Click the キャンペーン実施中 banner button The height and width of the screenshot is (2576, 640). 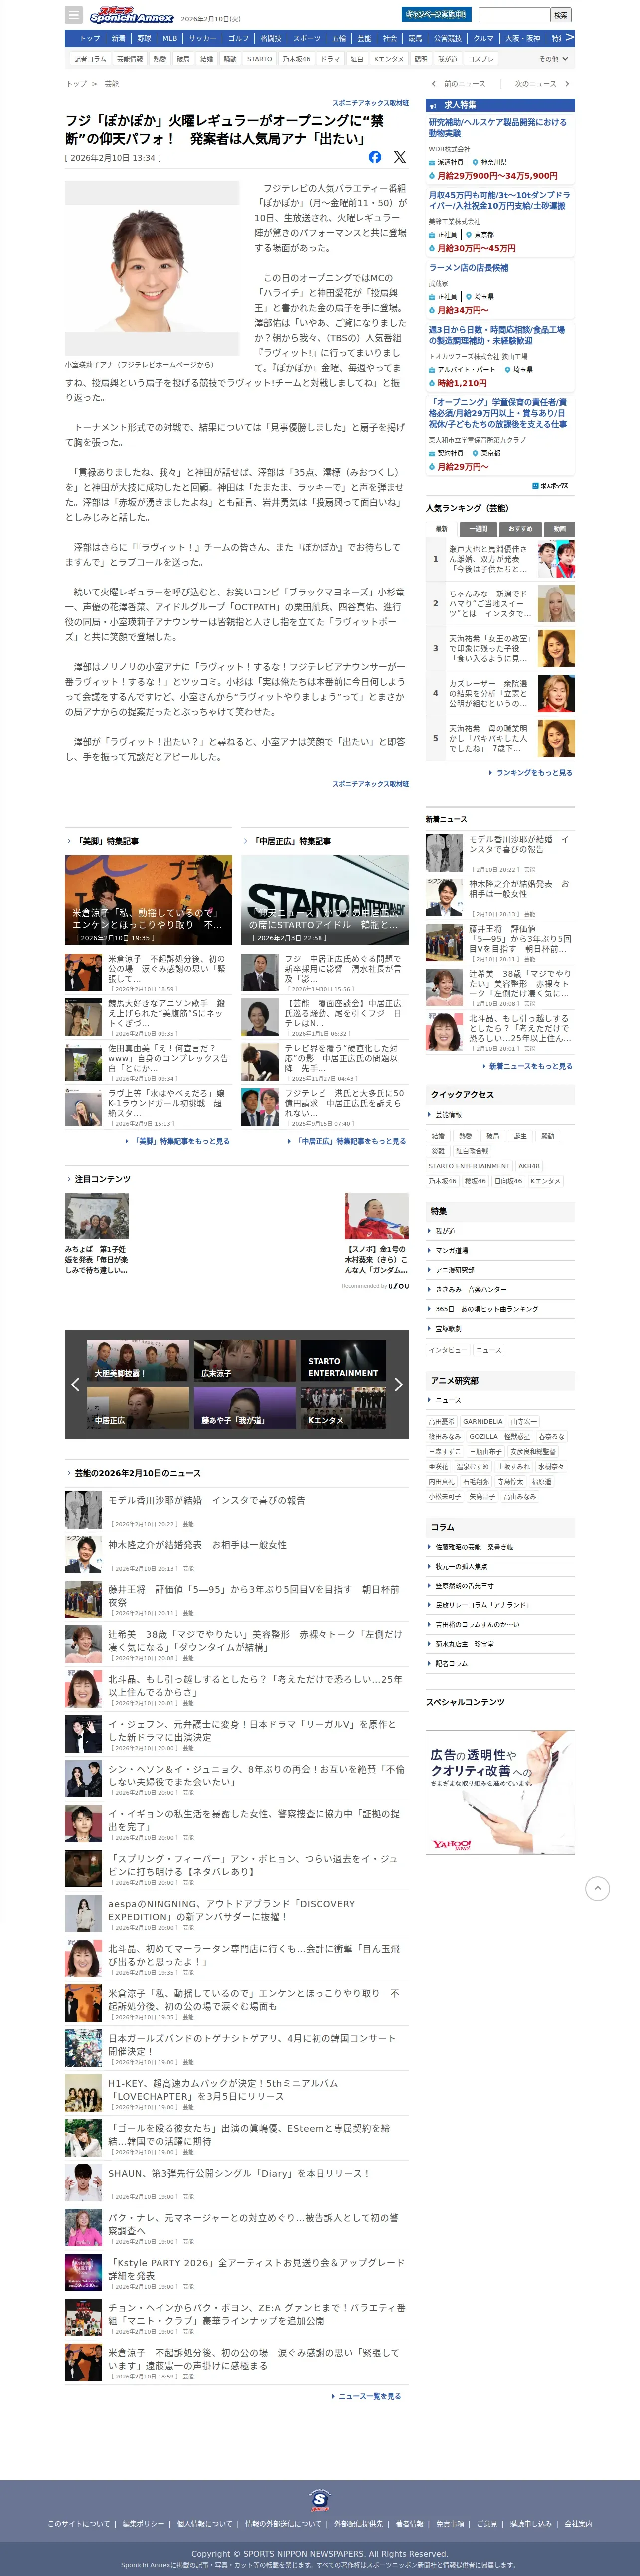tap(436, 15)
